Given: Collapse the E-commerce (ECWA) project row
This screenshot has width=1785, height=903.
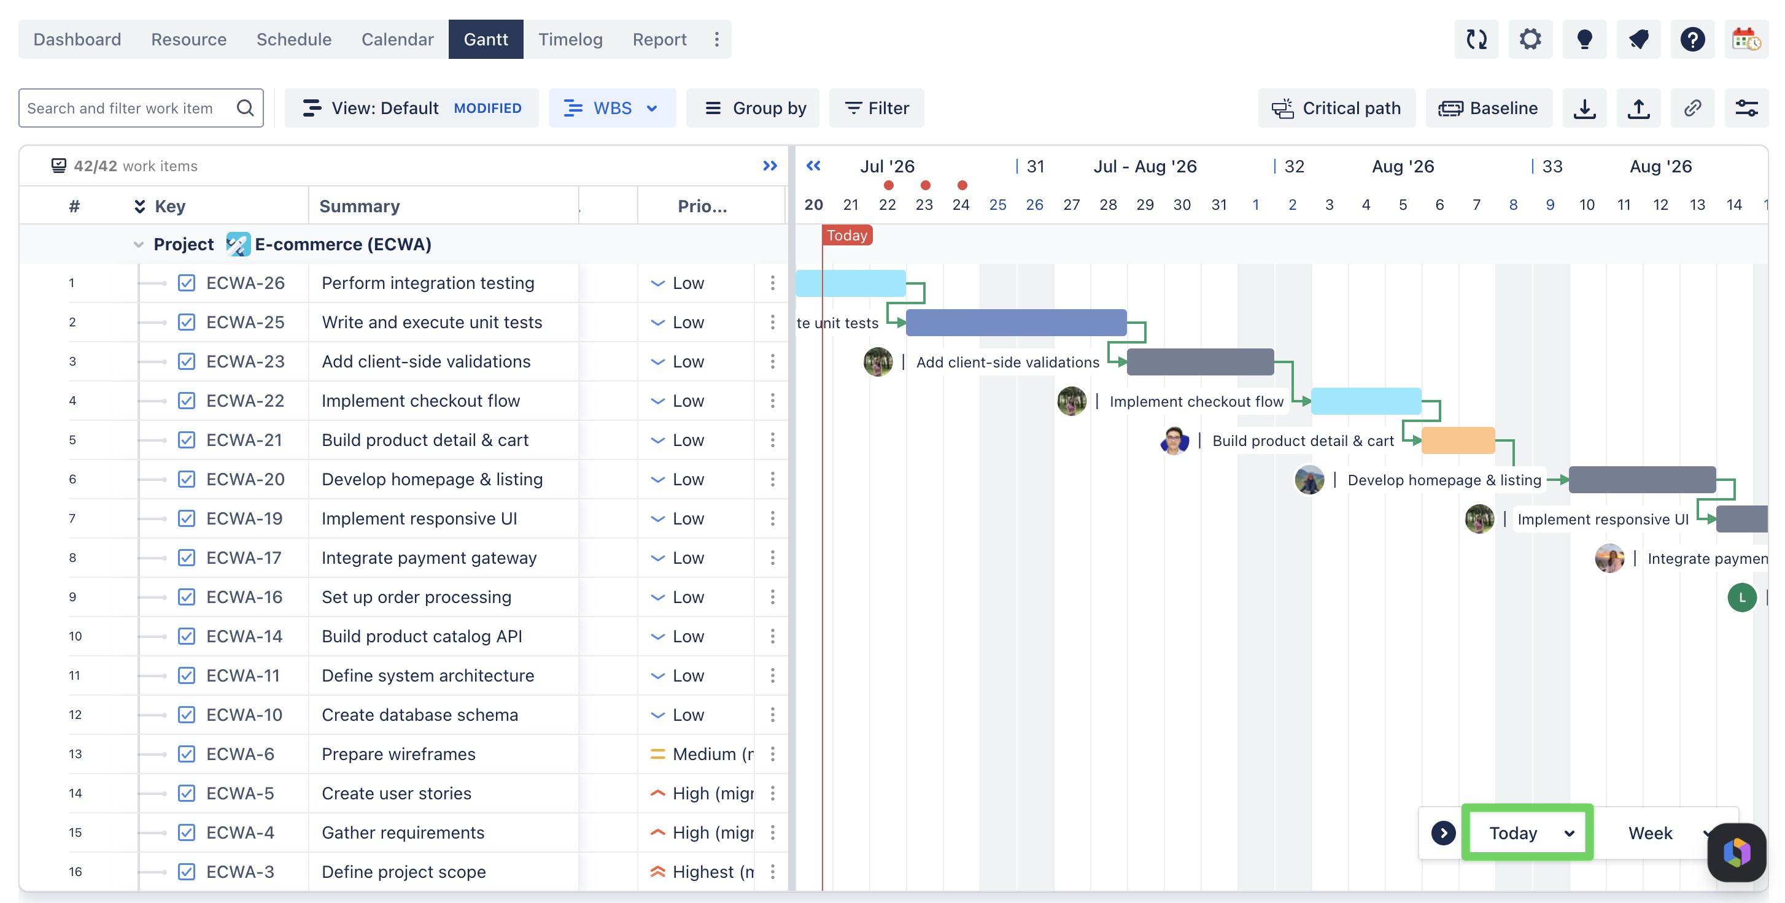Looking at the screenshot, I should coord(139,244).
